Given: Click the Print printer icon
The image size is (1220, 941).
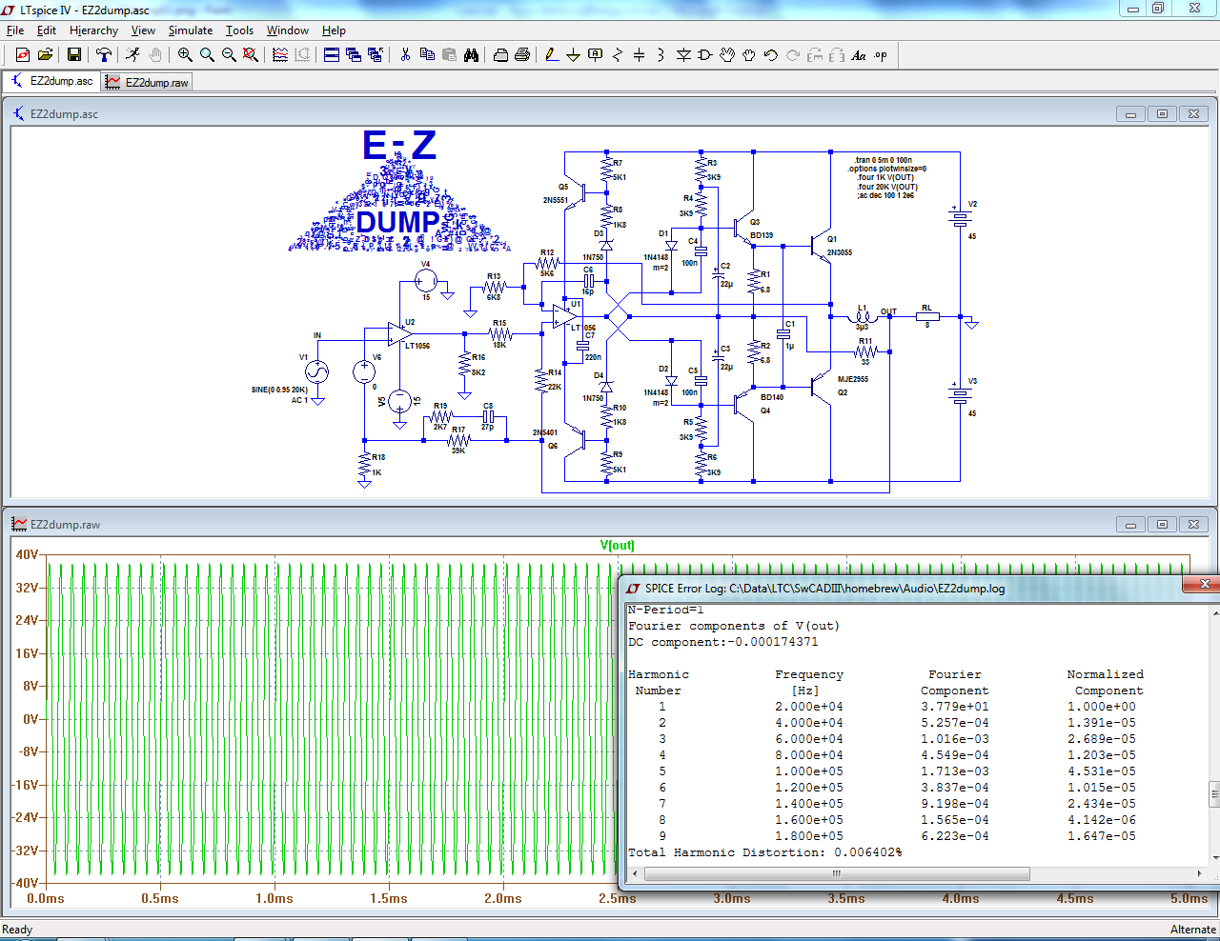Looking at the screenshot, I should [522, 55].
